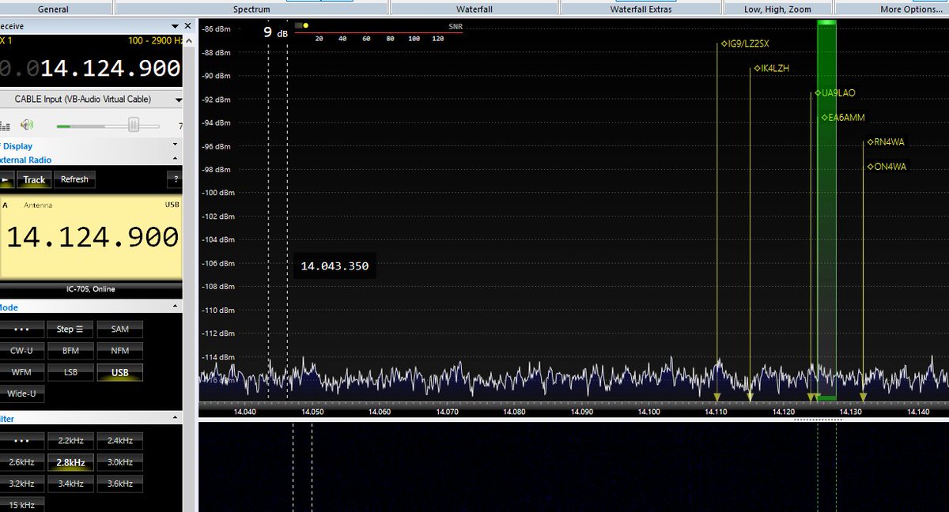Viewport: 949px width, 512px height.
Task: Click the UA9LAO DX spot marker
Action: pyautogui.click(x=834, y=92)
